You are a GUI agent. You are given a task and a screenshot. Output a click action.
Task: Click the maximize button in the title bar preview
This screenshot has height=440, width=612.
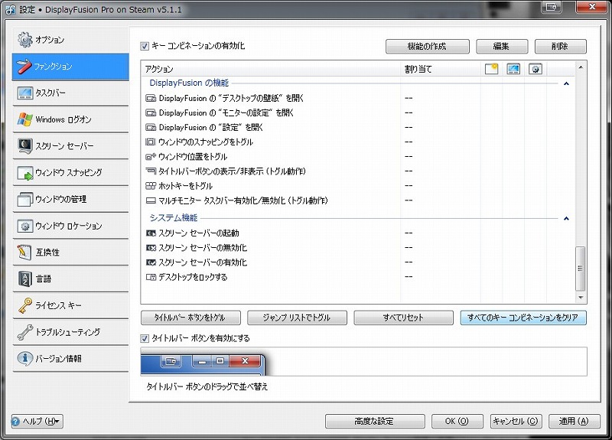[x=220, y=361]
